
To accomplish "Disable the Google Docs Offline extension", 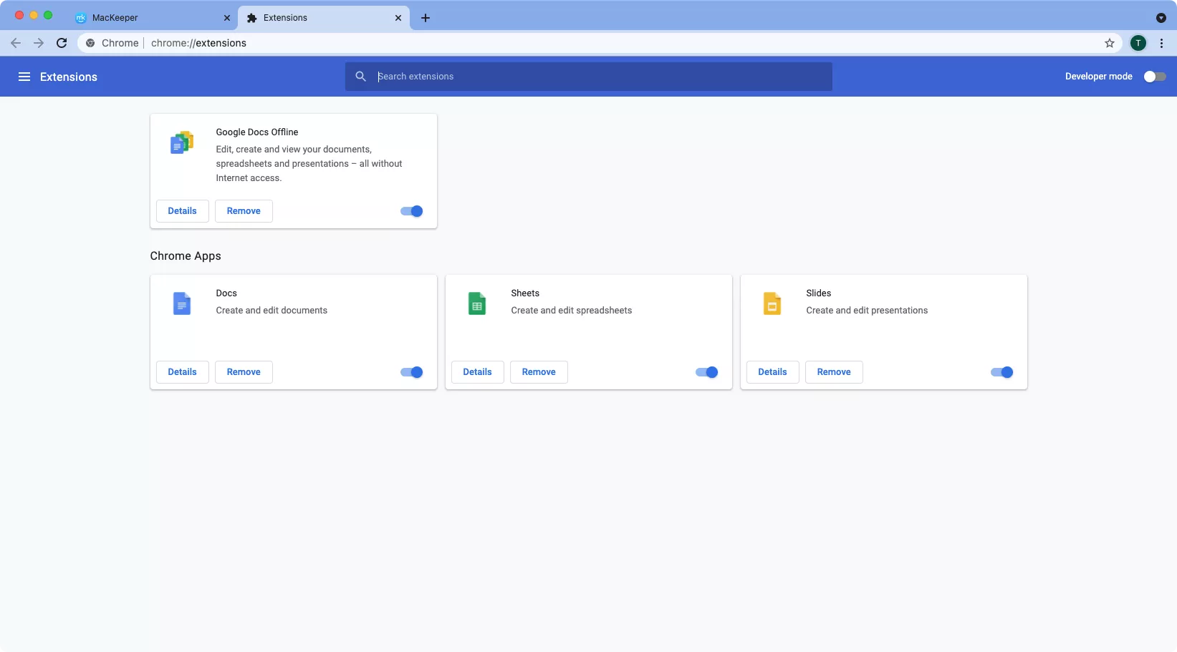I will [410, 211].
